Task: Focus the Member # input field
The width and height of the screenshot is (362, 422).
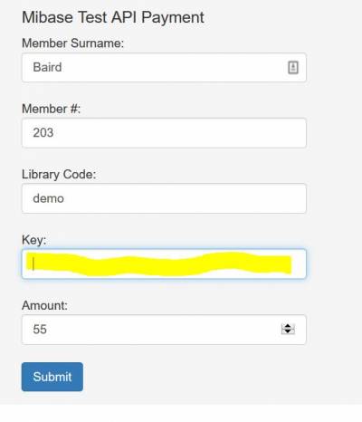Action: (164, 133)
